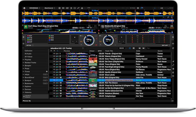
Task: Log in to Beatport
Action: pos(45,81)
